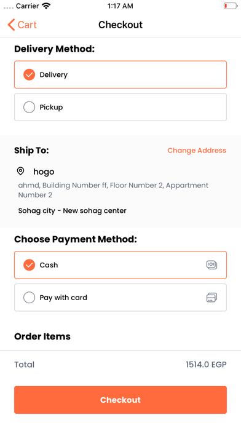Tap the credit card icon

click(211, 297)
